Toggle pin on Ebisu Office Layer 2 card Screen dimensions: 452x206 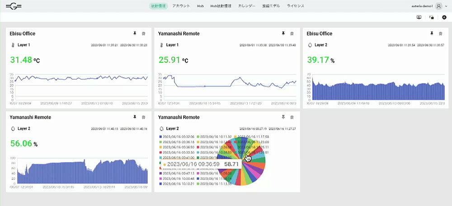tap(431, 33)
